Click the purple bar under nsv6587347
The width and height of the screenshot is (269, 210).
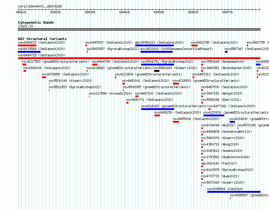point(226,52)
